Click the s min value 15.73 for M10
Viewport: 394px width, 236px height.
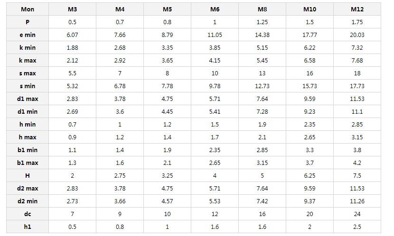point(310,86)
